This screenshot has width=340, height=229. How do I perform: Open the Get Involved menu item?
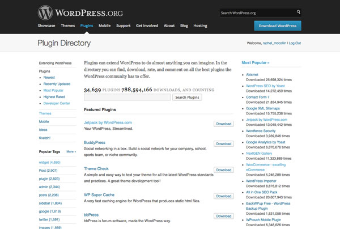pyautogui.click(x=147, y=26)
